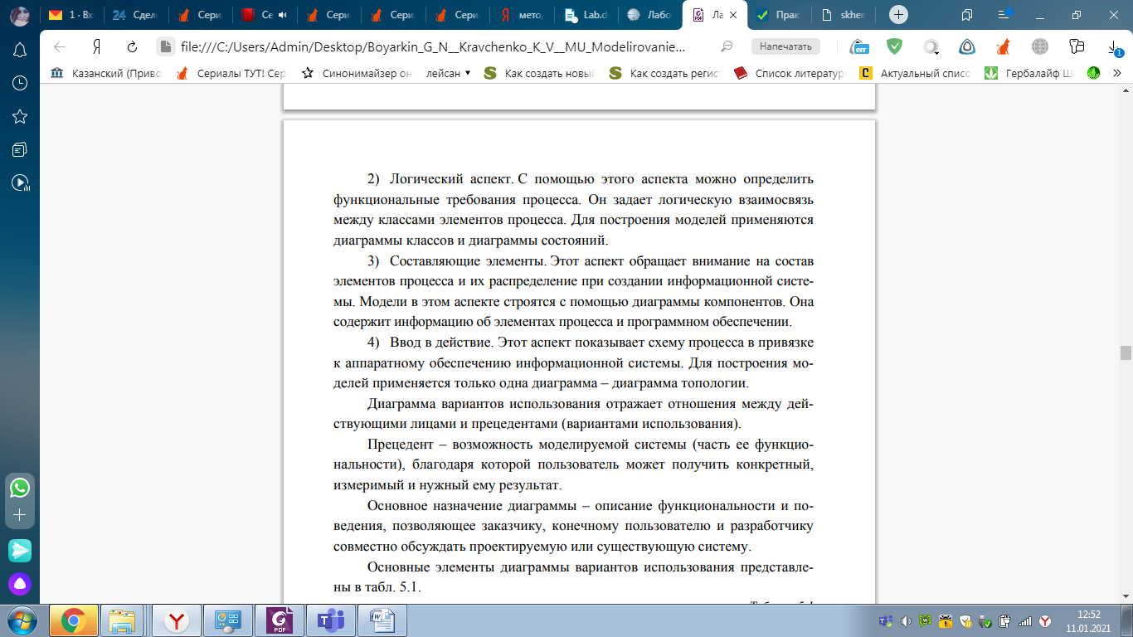The image size is (1133, 637).
Task: Switch to the мето Yandex tab
Action: click(522, 15)
